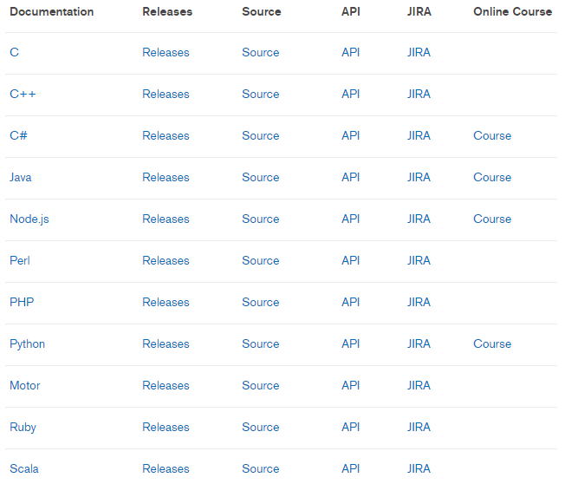Open the Motor driver documentation link
This screenshot has height=484, width=565.
(x=25, y=385)
